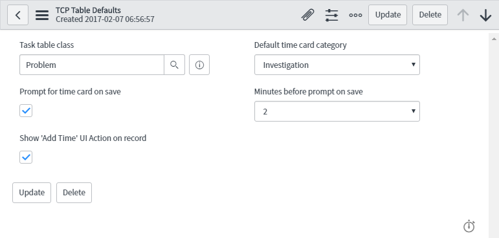Click the scrollbar up arrow

point(494,39)
